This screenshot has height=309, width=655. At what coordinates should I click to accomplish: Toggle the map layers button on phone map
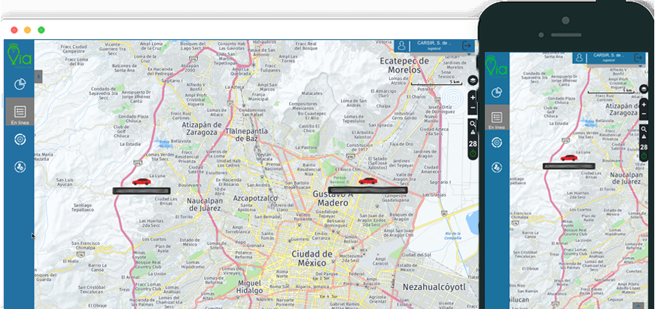(x=644, y=89)
